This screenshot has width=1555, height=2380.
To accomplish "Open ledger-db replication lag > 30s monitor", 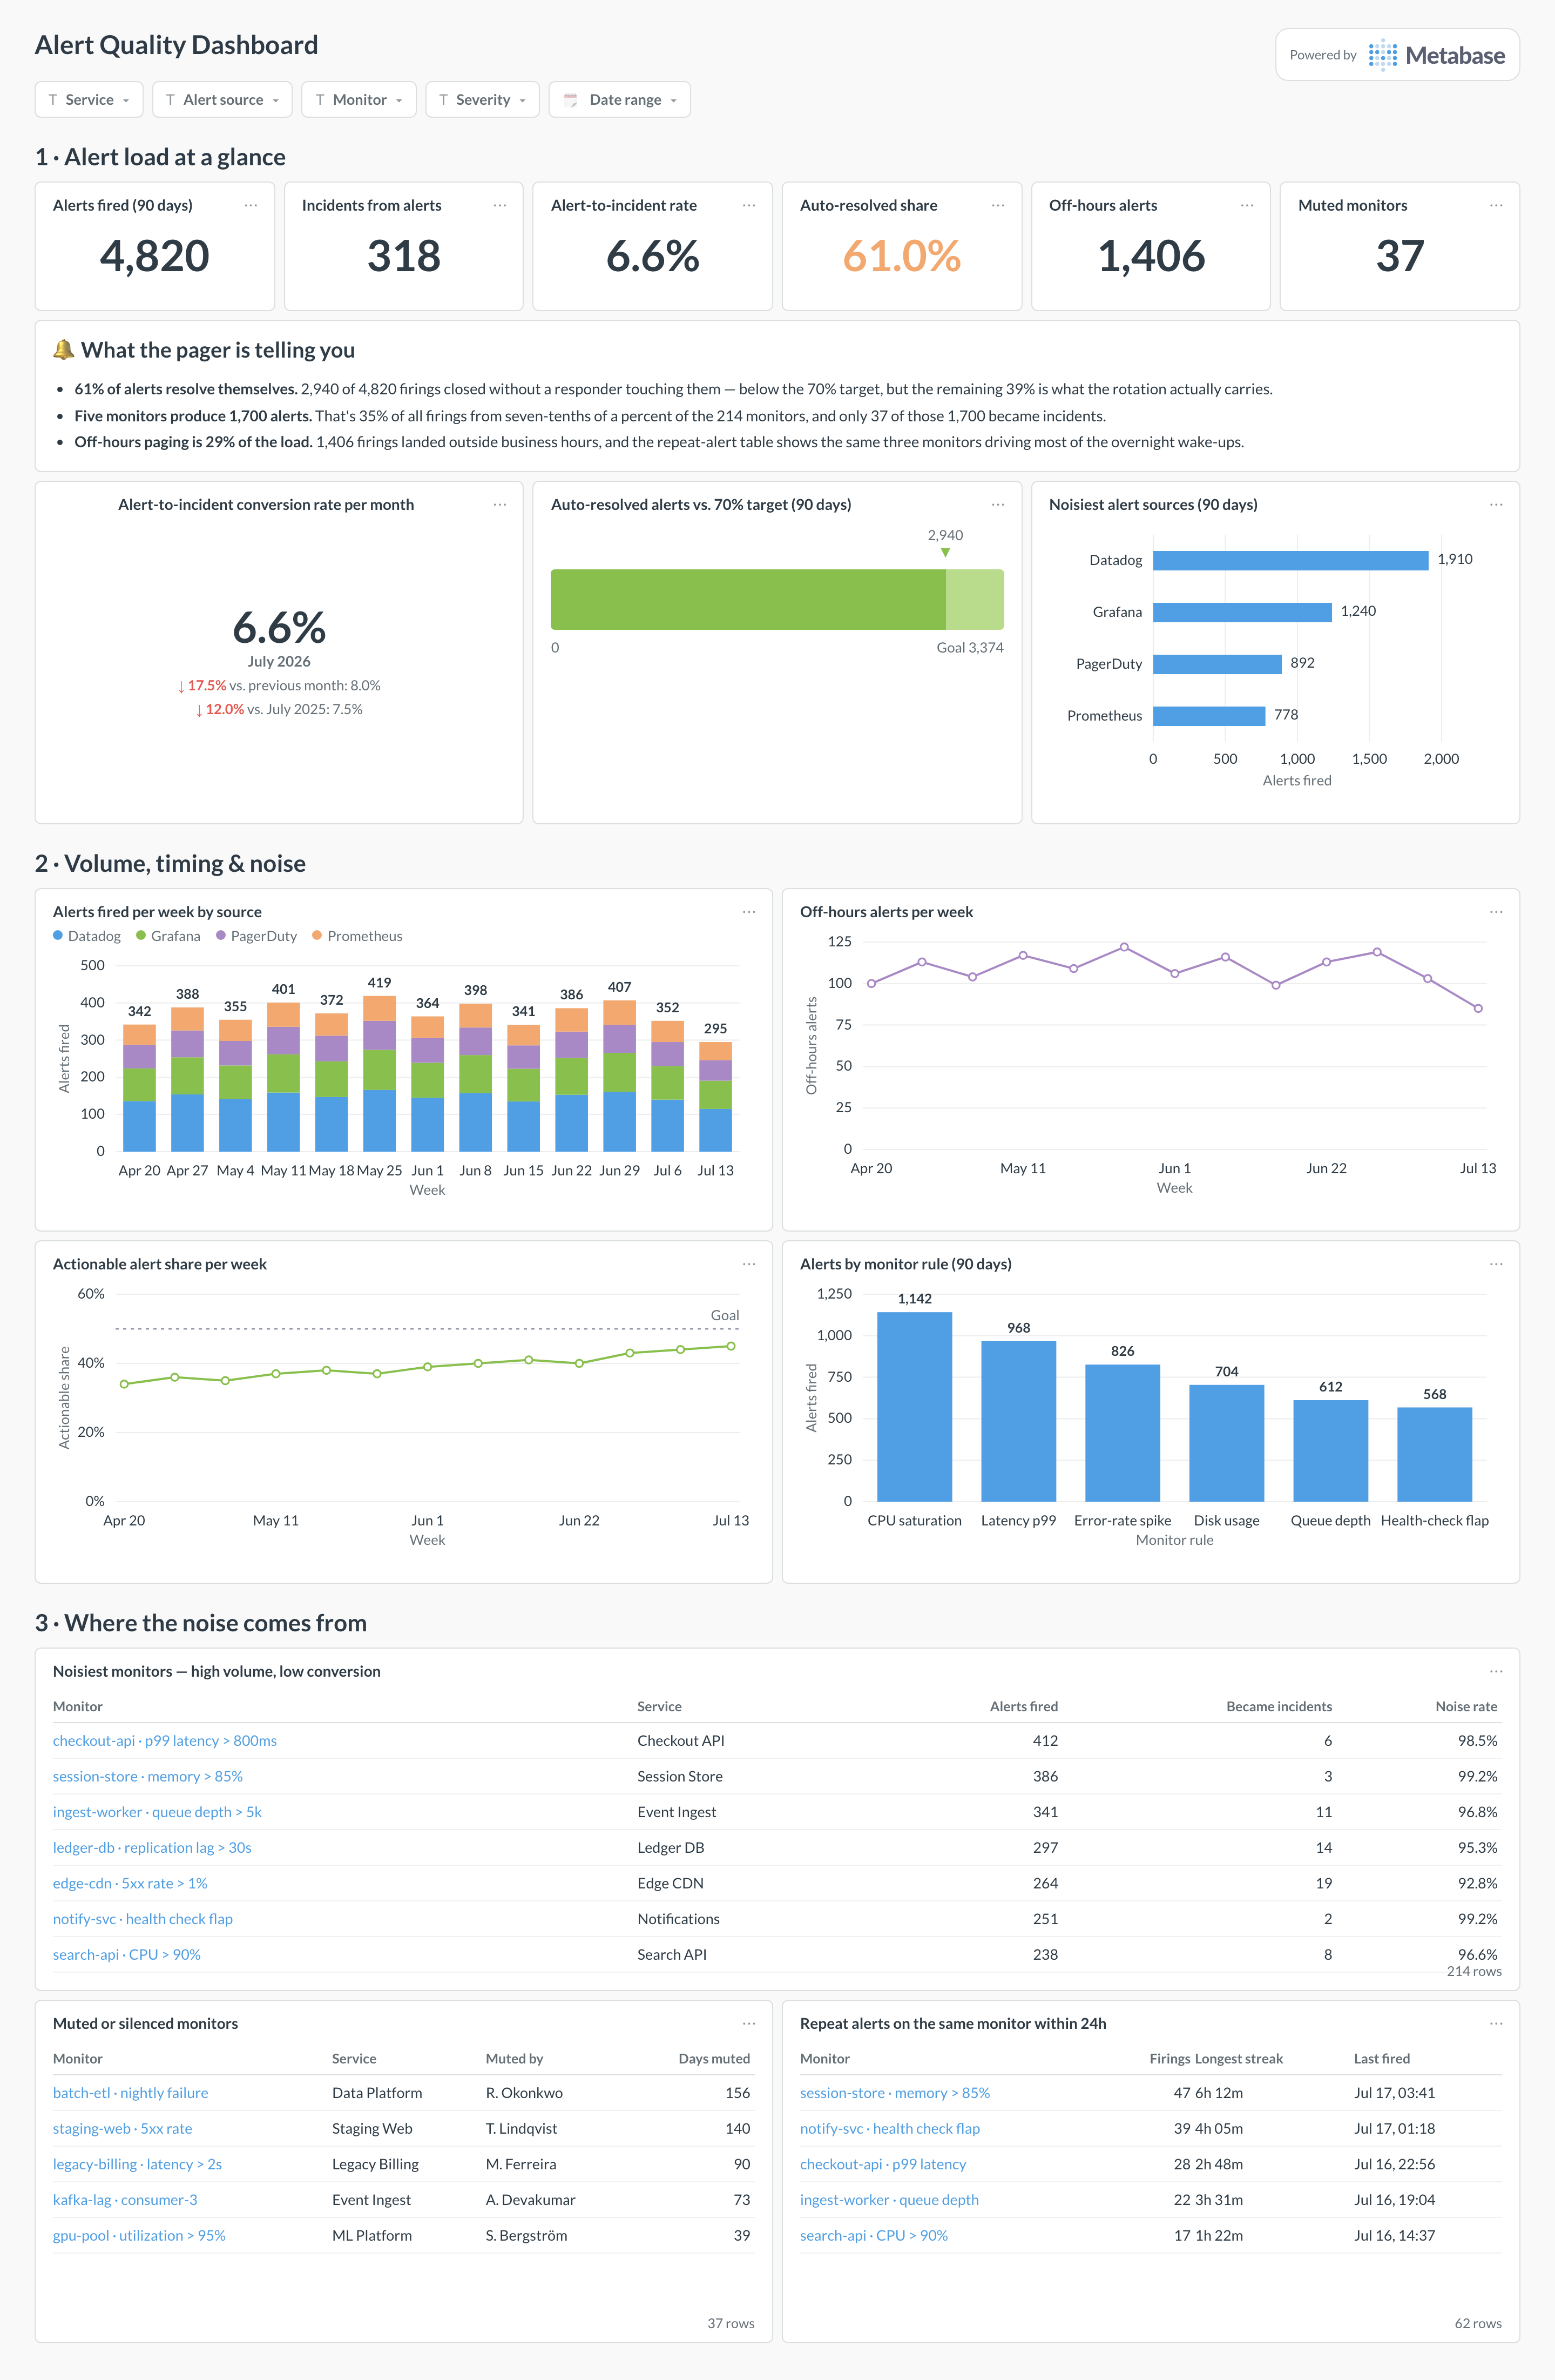I will point(152,1848).
